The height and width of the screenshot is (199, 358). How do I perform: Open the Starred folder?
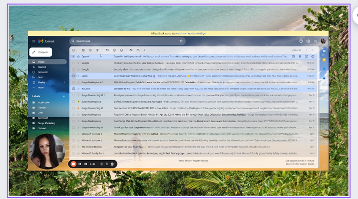(x=42, y=67)
